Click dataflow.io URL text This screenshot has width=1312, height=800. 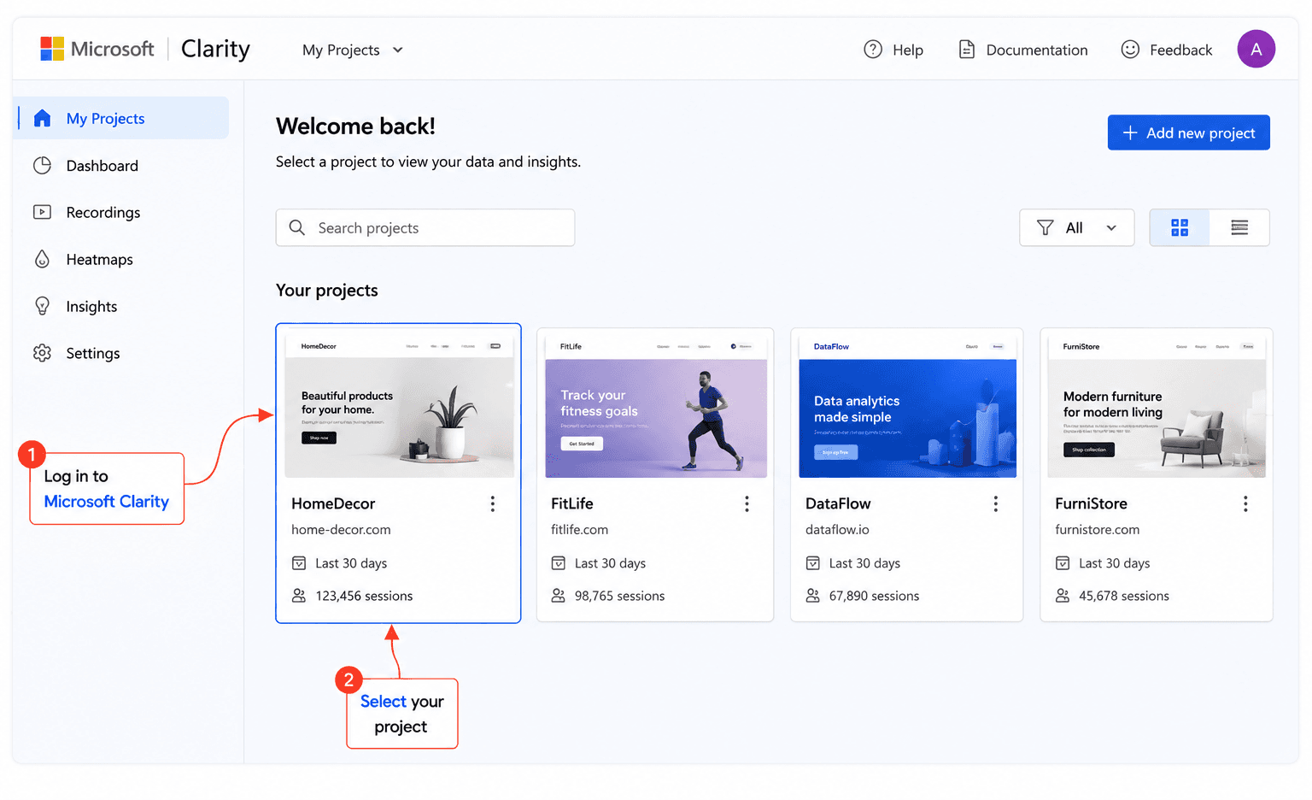tap(837, 529)
